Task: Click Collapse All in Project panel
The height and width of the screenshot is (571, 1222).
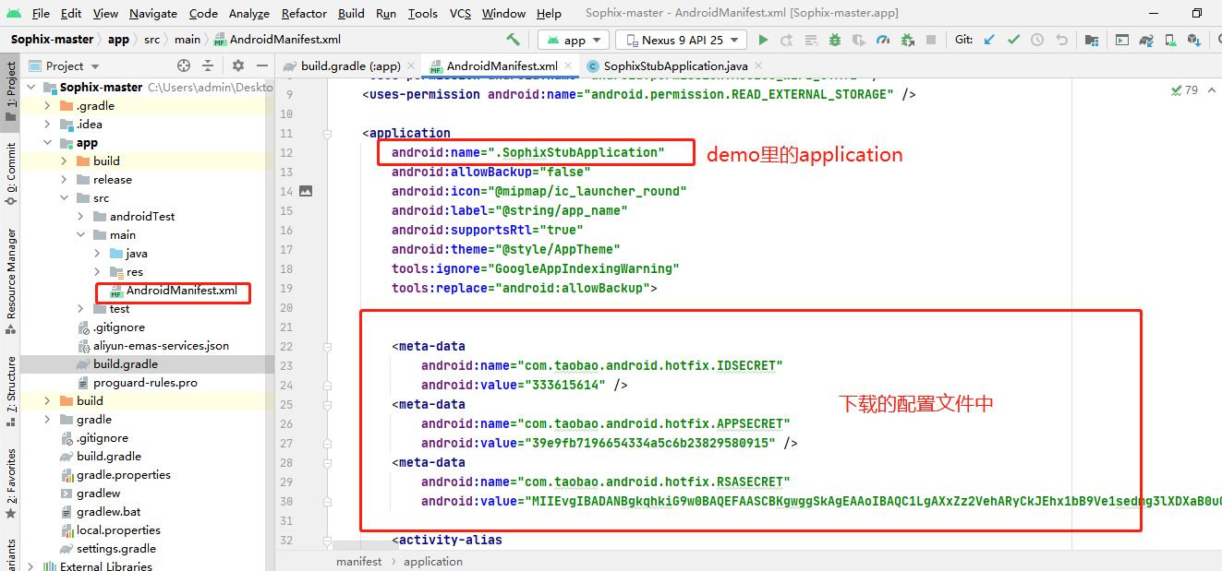Action: click(x=208, y=65)
